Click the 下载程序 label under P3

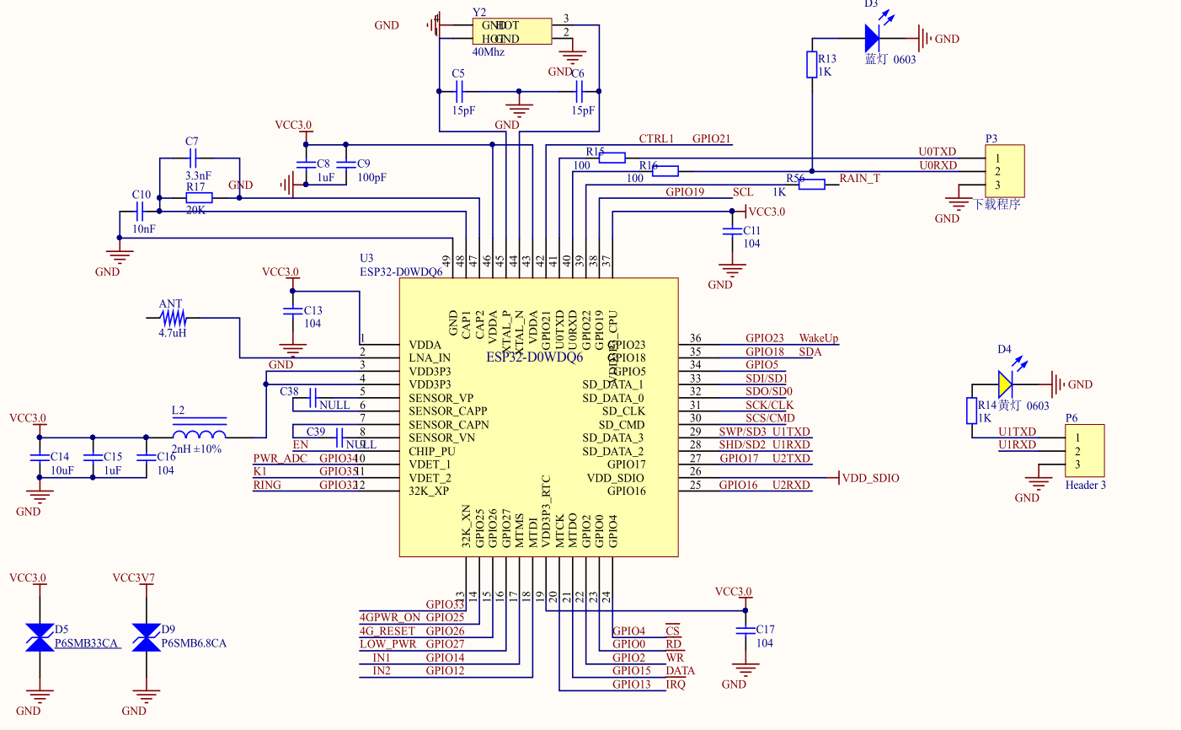pyautogui.click(x=997, y=204)
